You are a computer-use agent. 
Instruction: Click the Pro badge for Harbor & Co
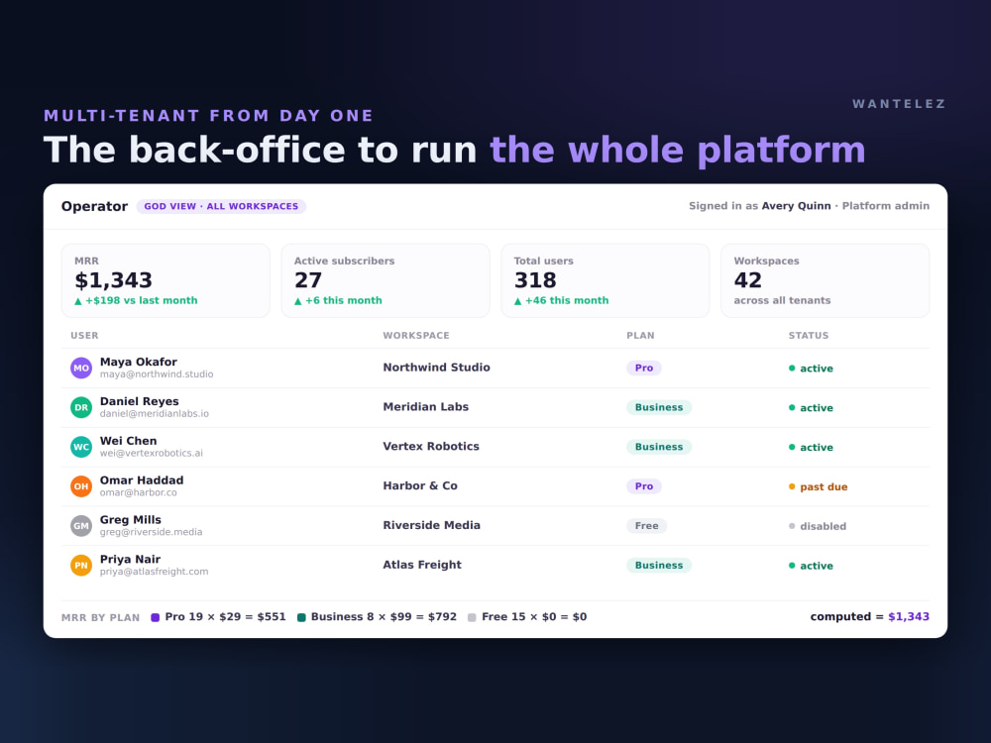coord(644,486)
